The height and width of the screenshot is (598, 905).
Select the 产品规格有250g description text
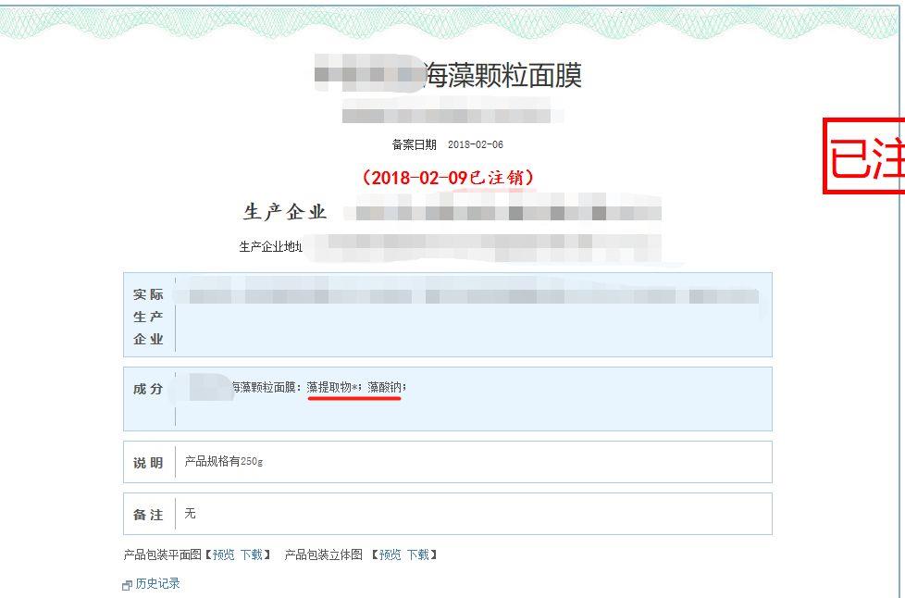224,461
